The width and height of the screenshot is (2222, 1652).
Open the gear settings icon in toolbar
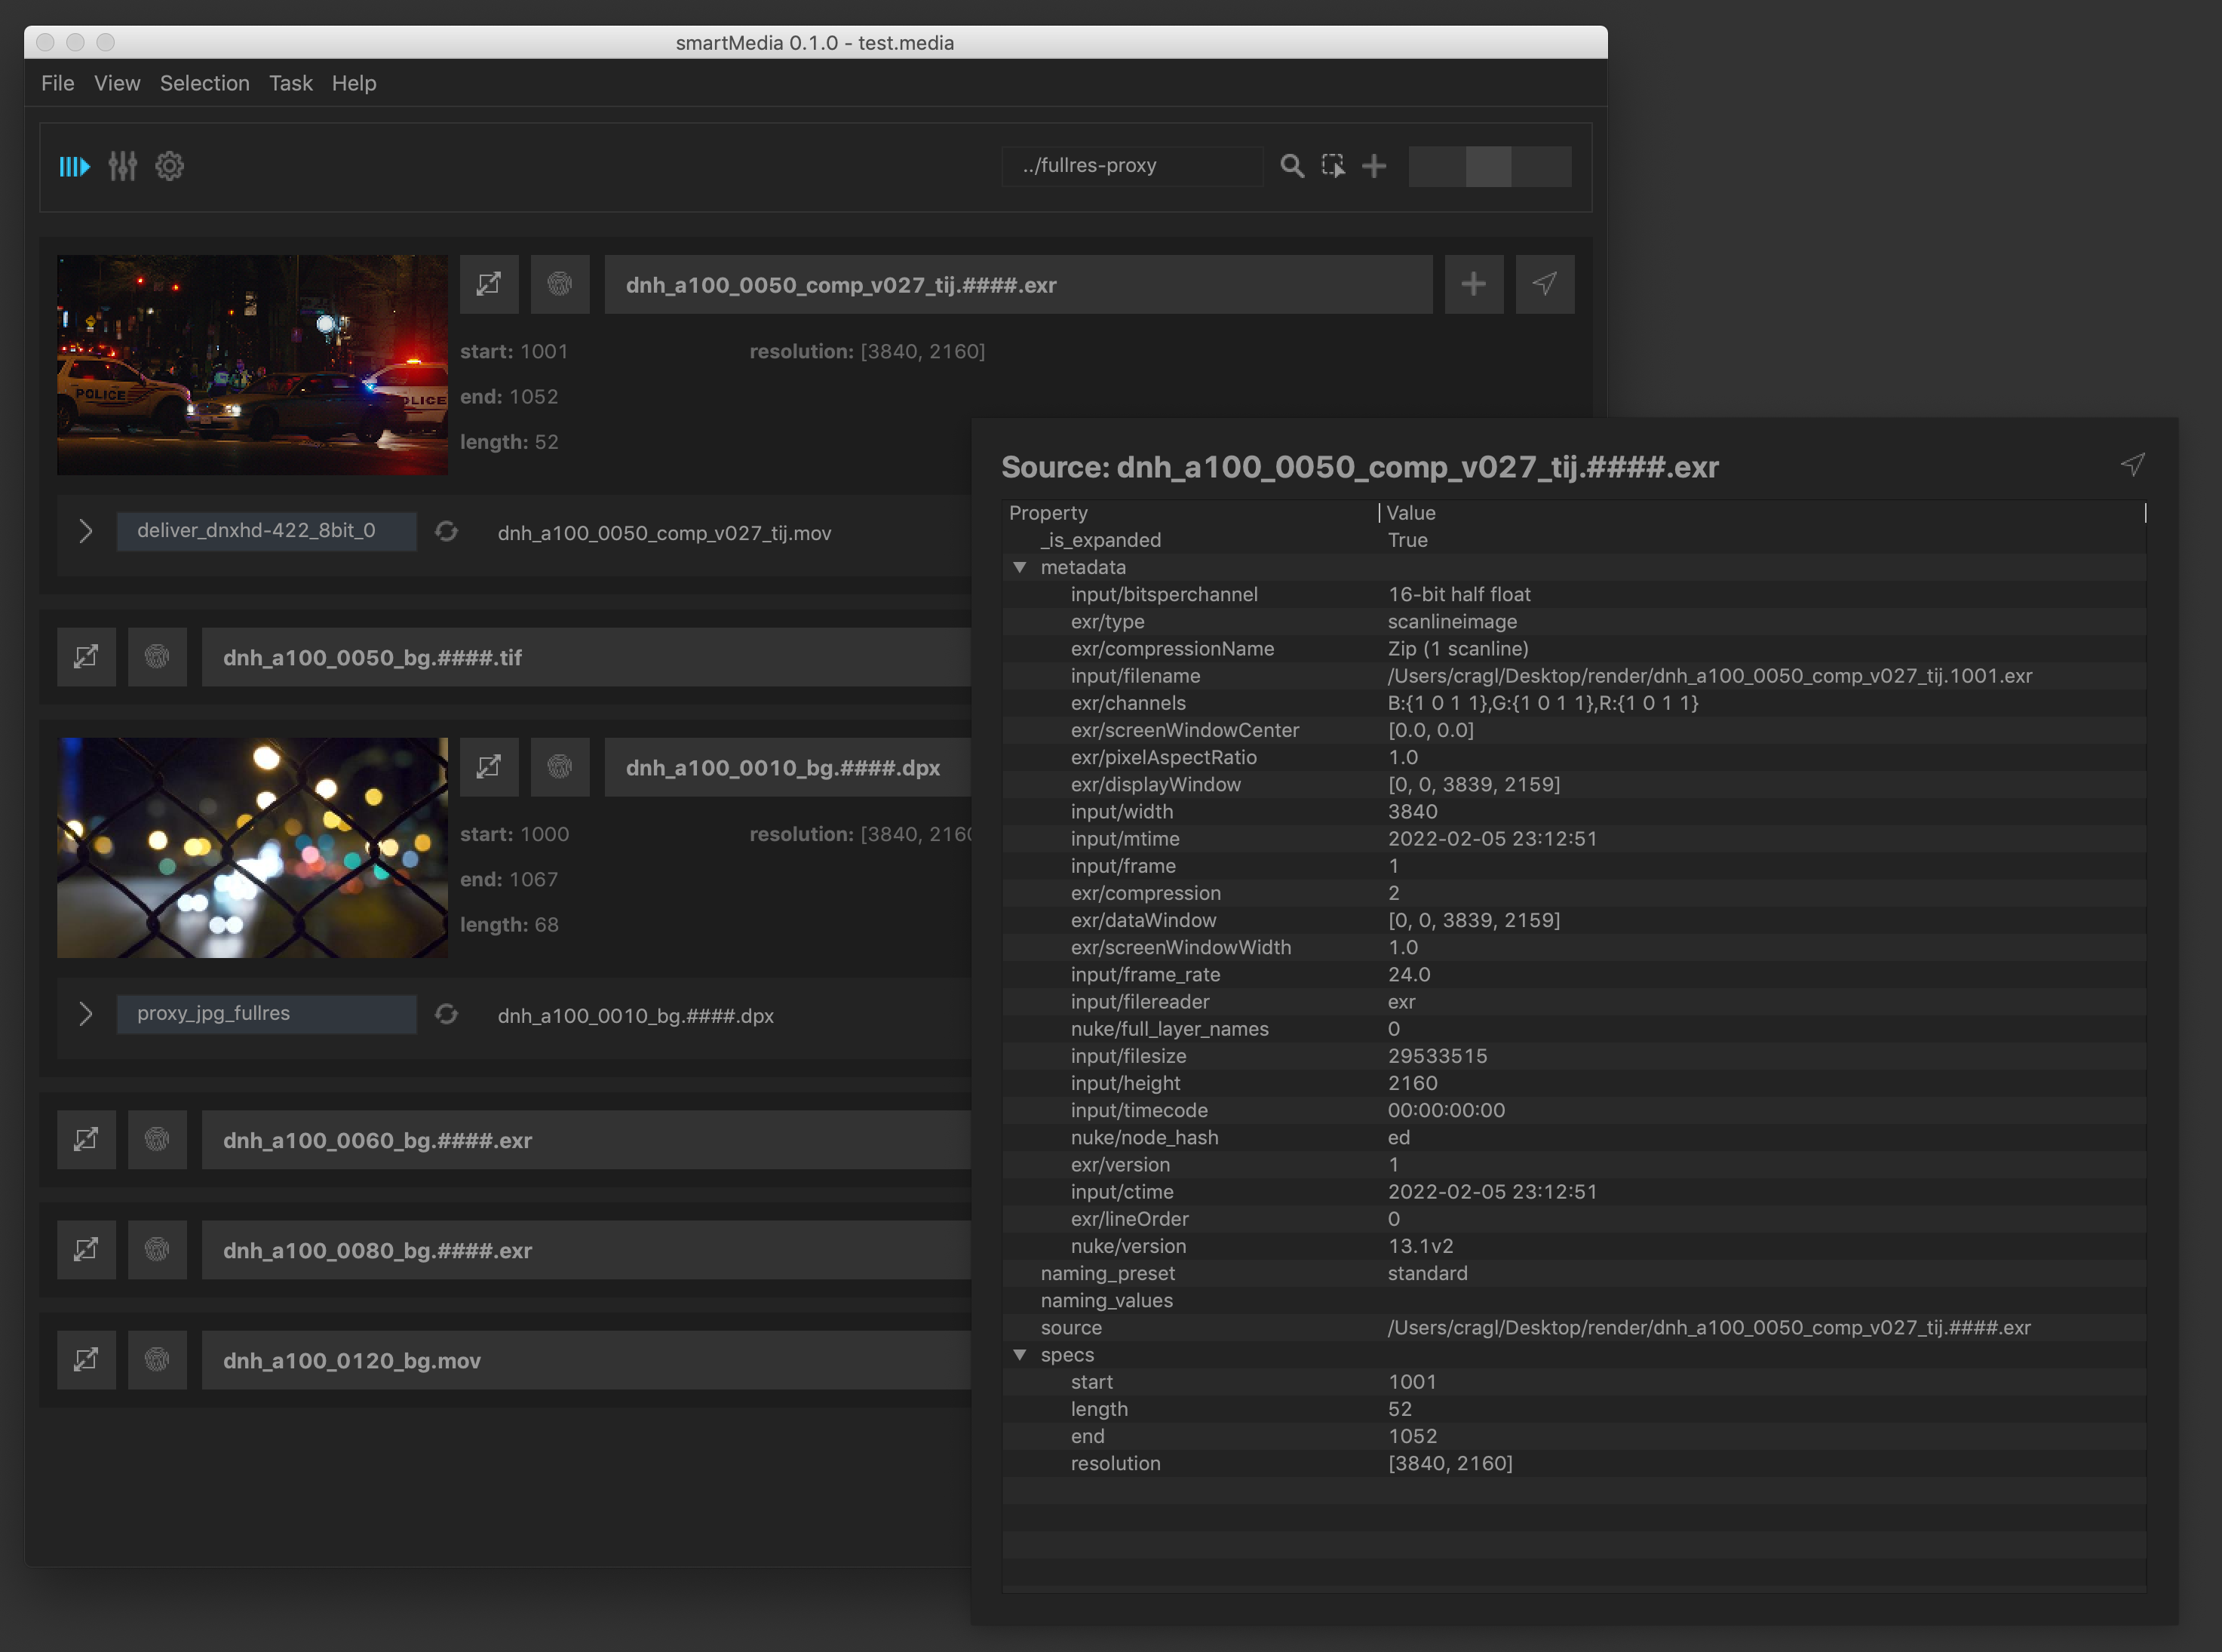click(x=170, y=166)
